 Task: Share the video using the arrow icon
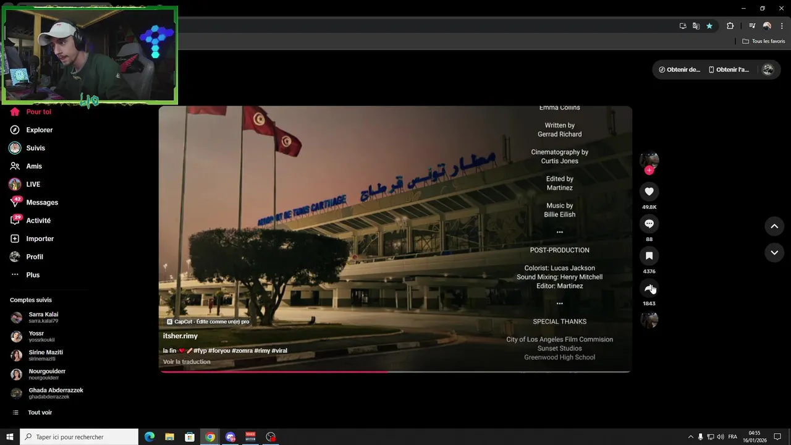[x=649, y=288]
